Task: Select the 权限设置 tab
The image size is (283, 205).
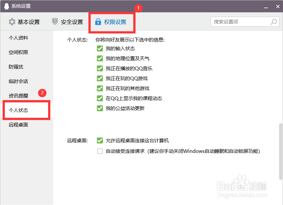Action: pyautogui.click(x=111, y=22)
